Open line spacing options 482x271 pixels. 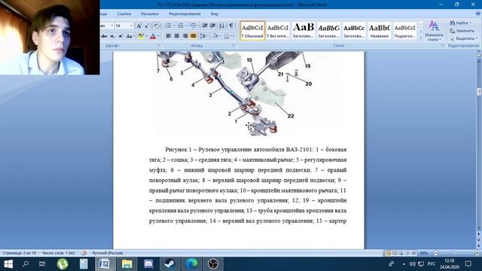click(x=203, y=36)
